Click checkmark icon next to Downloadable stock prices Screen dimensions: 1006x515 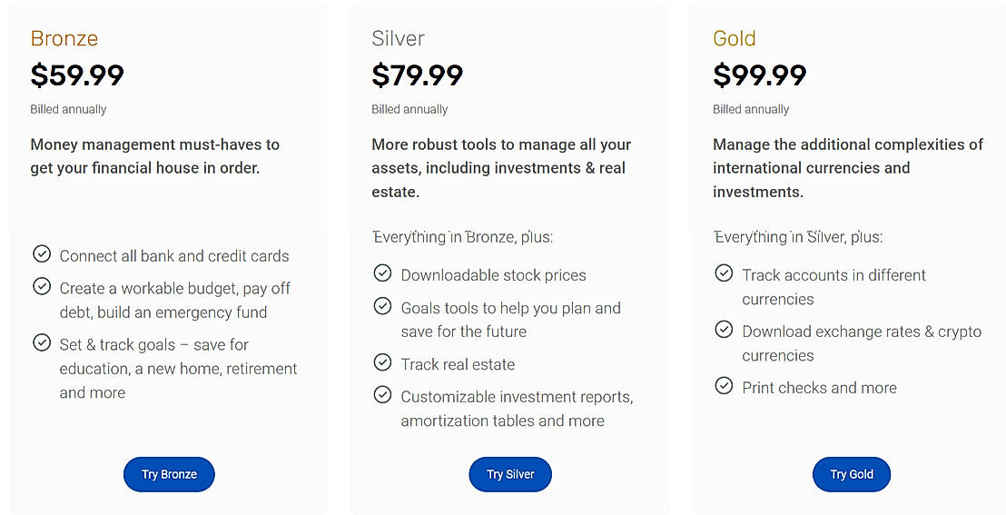[382, 273]
